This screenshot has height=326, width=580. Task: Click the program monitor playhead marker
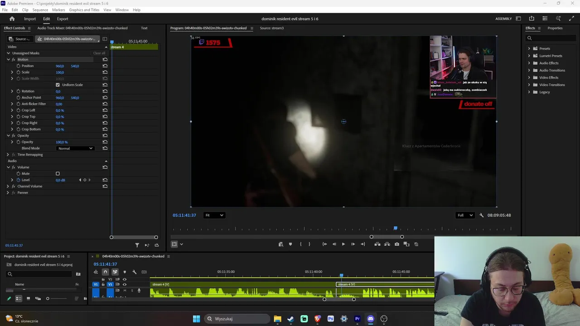point(396,228)
